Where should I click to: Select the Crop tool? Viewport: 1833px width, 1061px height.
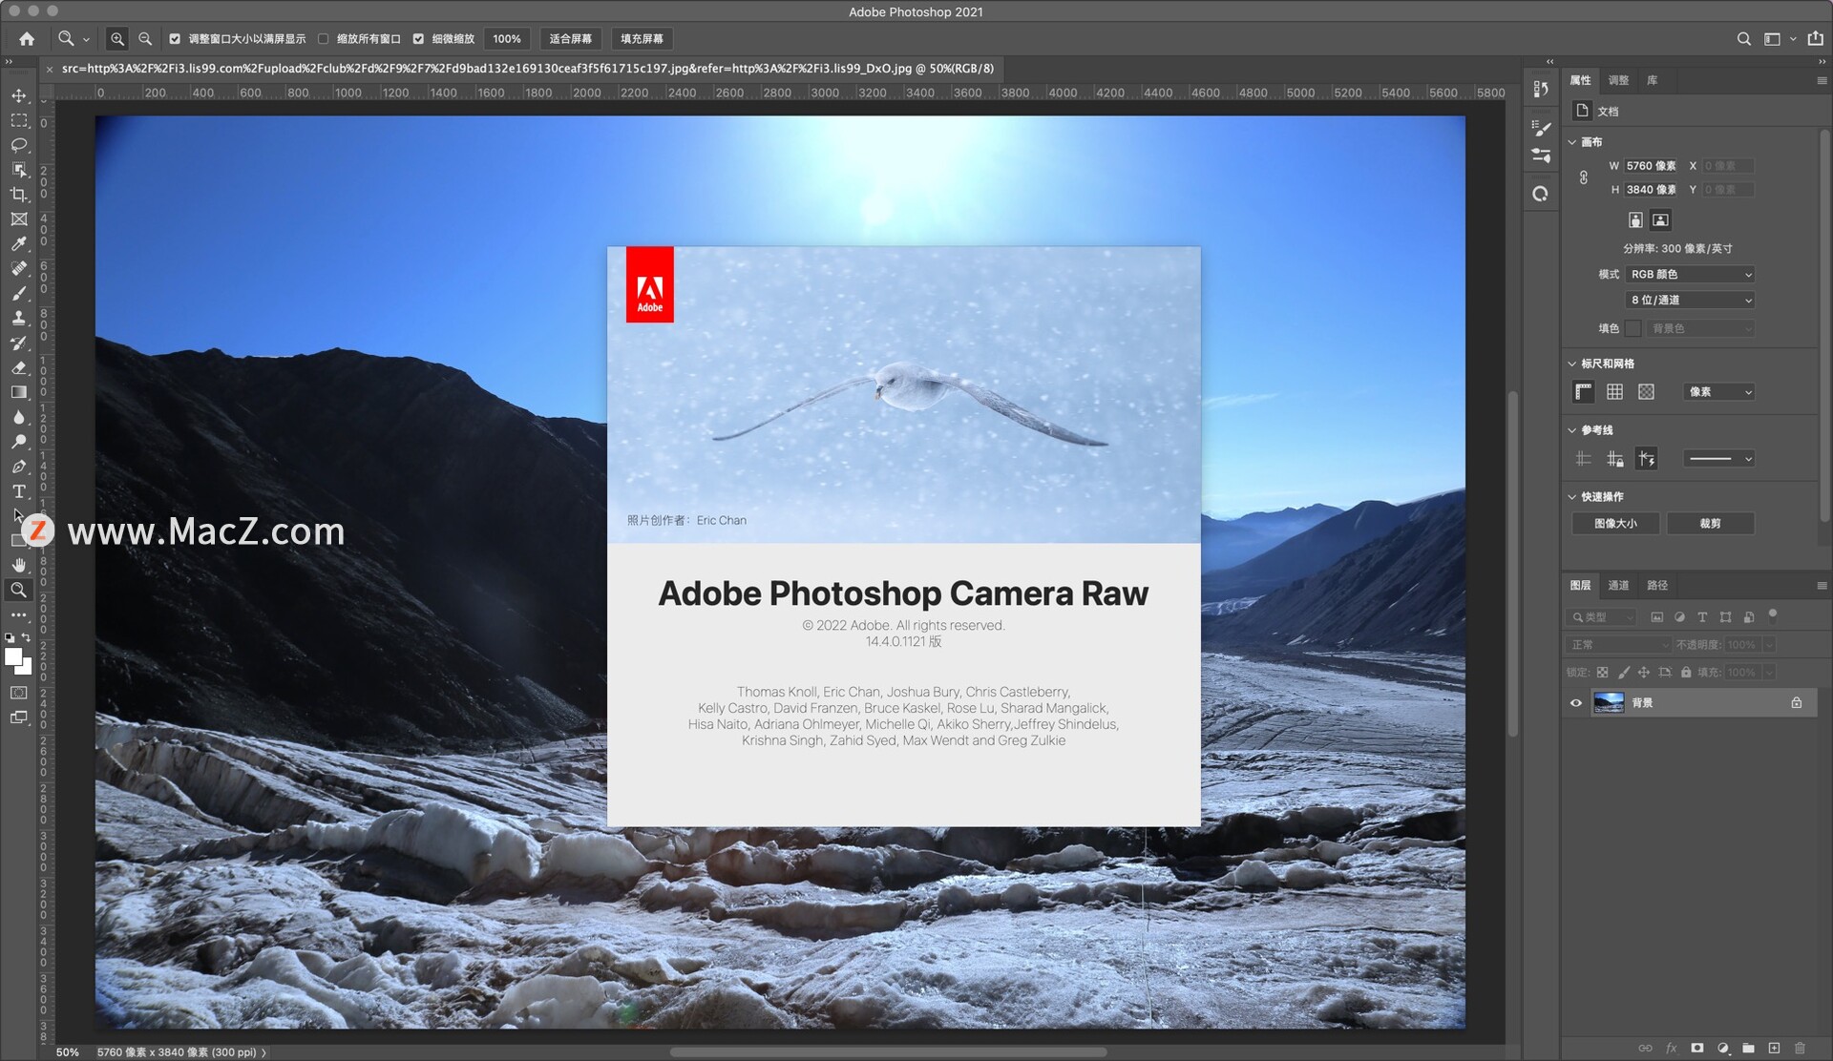click(19, 195)
